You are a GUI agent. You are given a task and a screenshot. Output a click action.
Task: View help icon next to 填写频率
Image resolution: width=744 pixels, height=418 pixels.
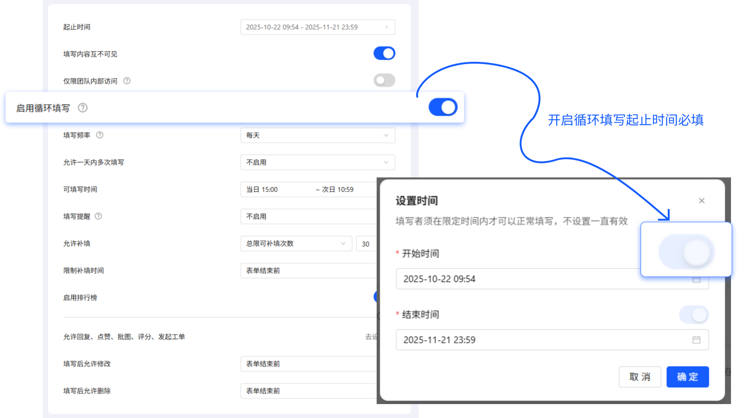click(x=100, y=135)
